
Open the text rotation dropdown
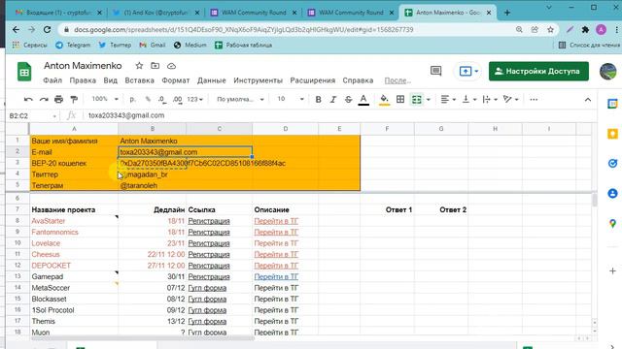511,99
